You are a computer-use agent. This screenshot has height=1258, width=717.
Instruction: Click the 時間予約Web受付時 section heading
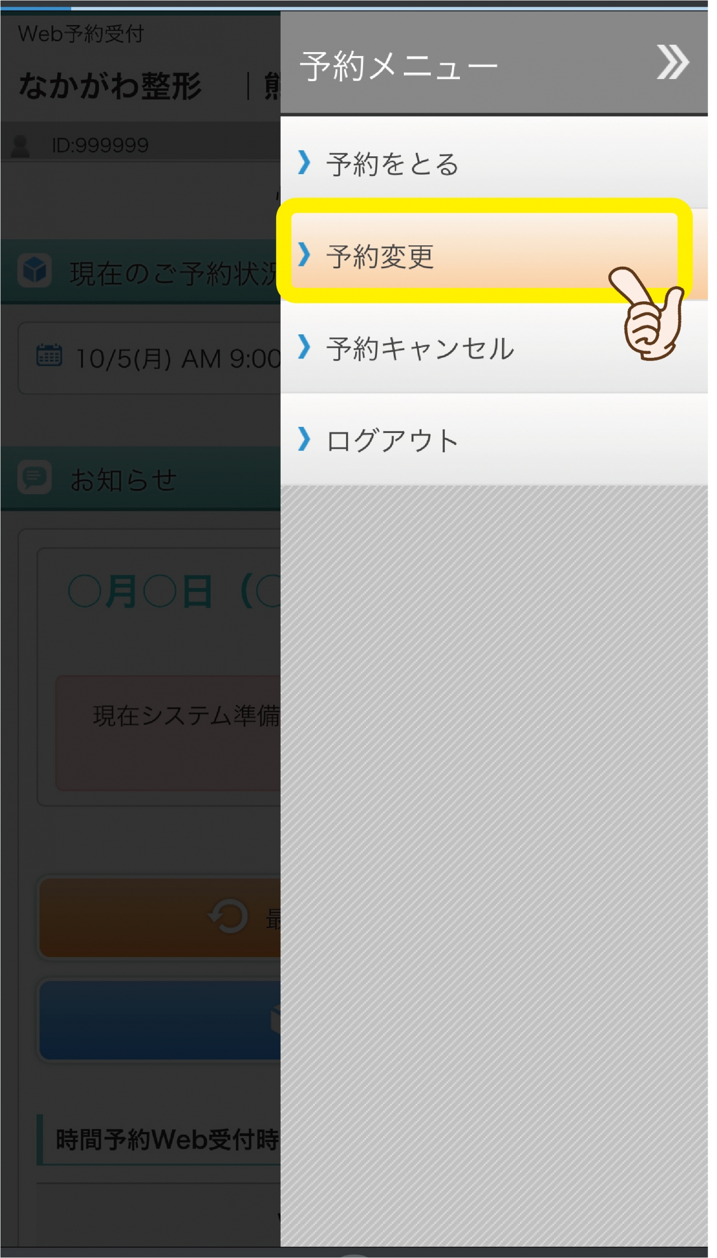pos(167,1139)
